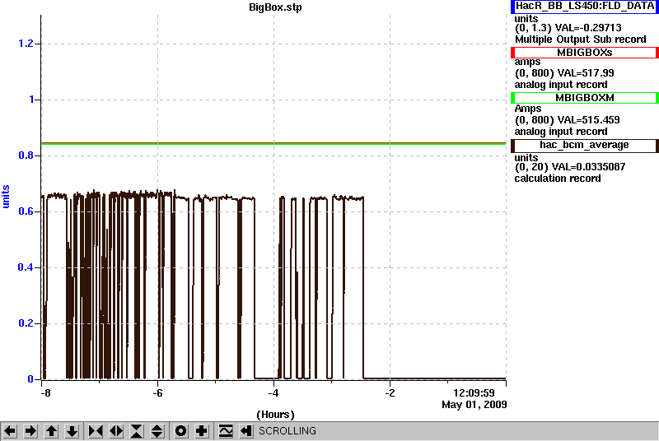Zoom out time axis with outward-pointing triangles
Viewport: 659px width, 441px height.
click(x=116, y=431)
